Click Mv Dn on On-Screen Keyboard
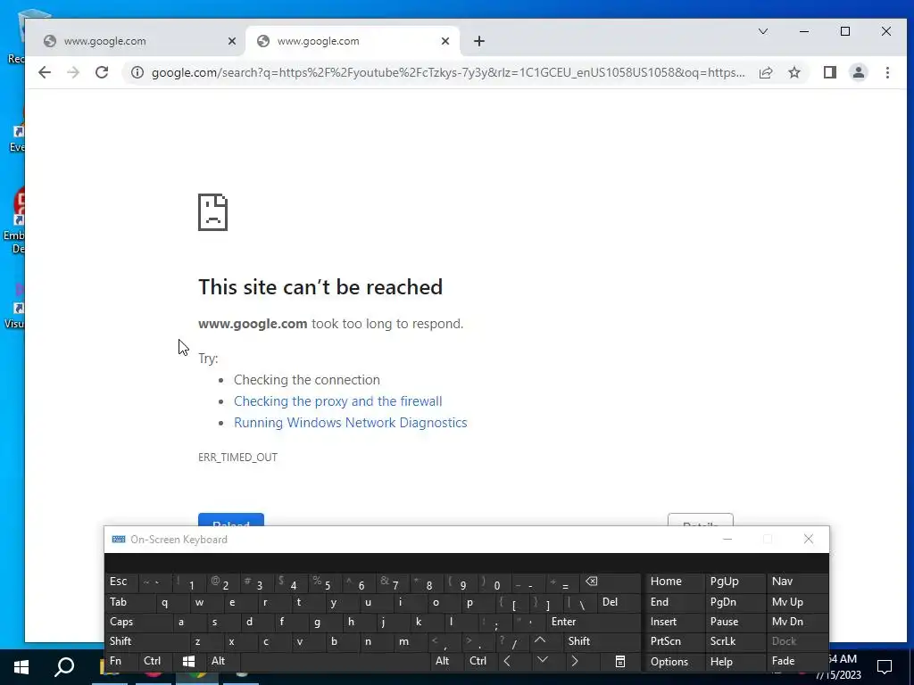 pos(797,622)
